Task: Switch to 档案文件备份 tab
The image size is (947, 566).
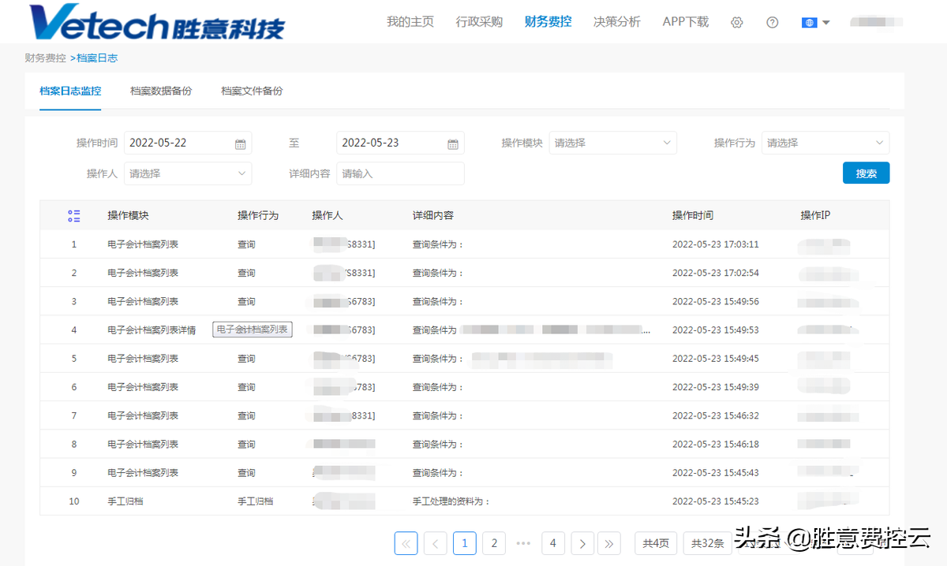Action: click(x=252, y=91)
